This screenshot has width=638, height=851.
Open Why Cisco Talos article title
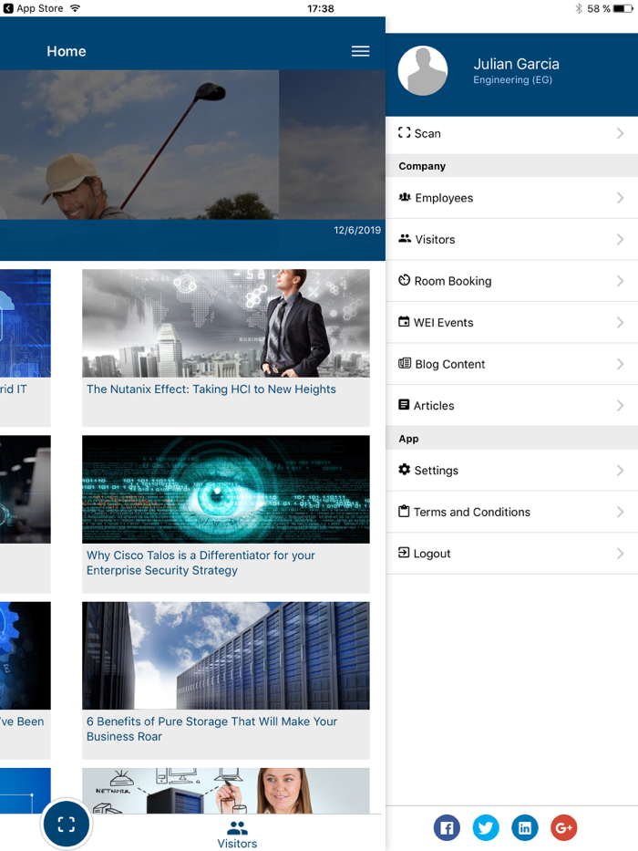click(201, 563)
